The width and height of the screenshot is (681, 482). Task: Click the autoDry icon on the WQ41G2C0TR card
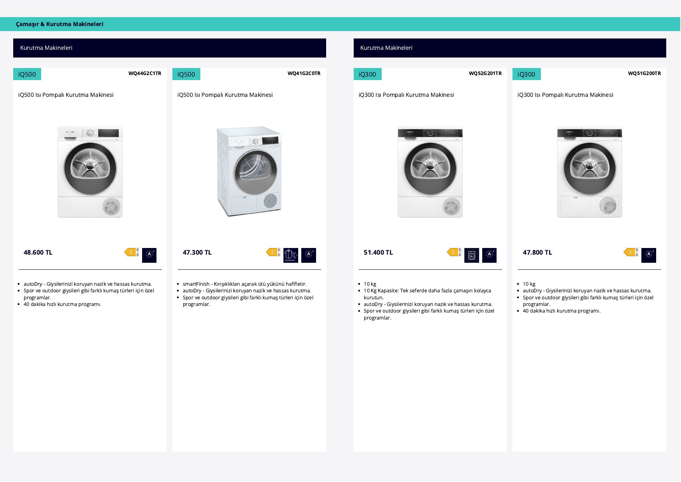[309, 255]
